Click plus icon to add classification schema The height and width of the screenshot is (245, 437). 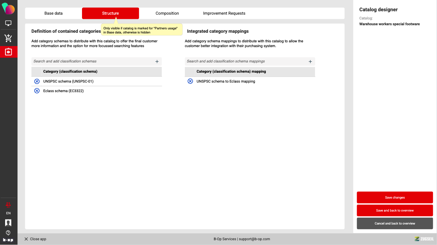tap(157, 61)
